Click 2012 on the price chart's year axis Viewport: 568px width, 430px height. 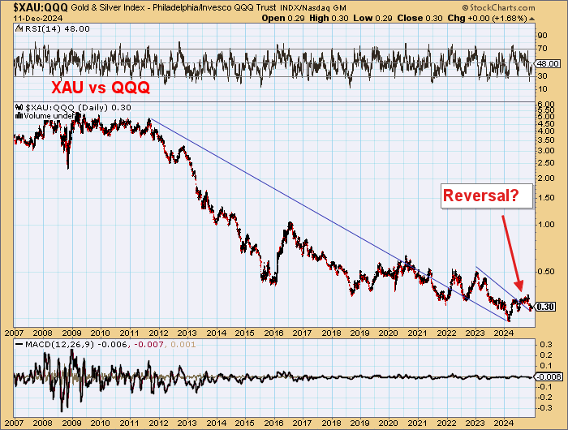158,333
